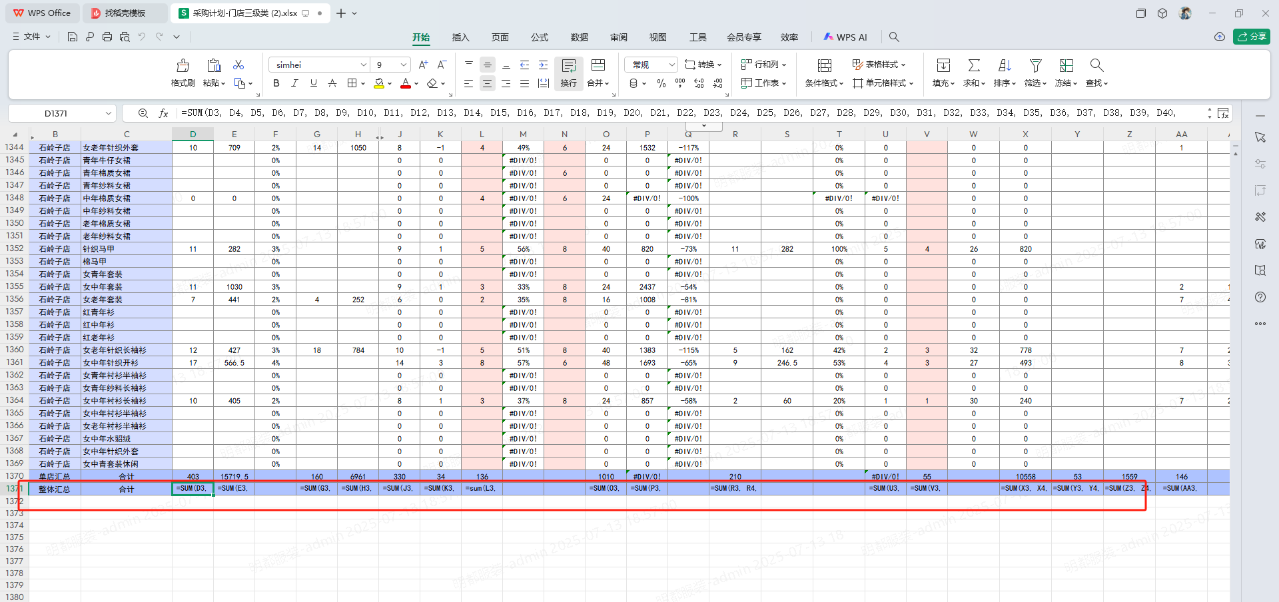1279x602 pixels.
Task: Apply yellow fill color swatch
Action: pos(379,83)
